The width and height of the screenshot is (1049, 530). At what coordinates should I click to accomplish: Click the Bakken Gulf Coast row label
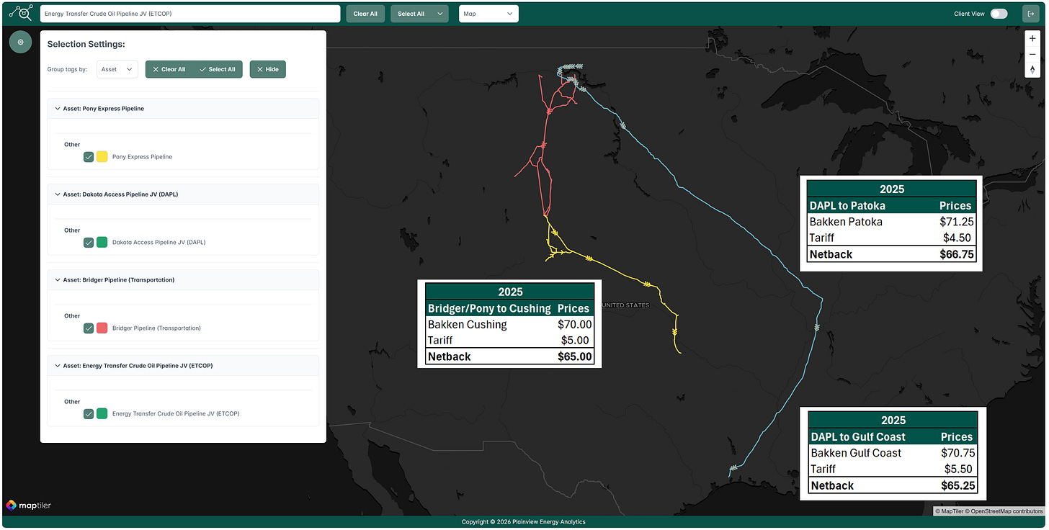[856, 453]
